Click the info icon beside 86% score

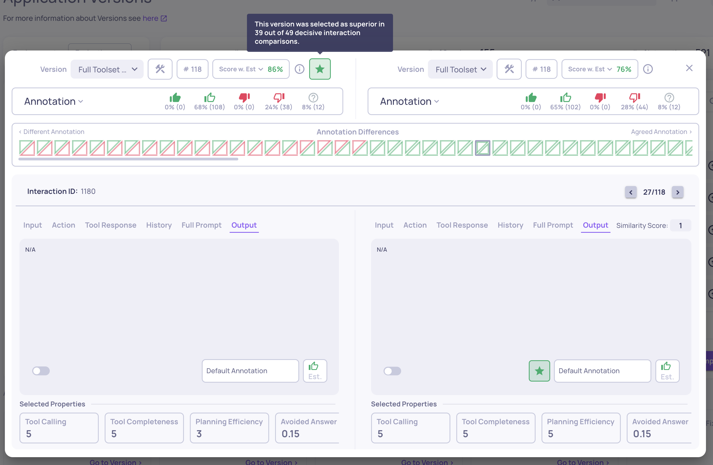click(x=299, y=69)
